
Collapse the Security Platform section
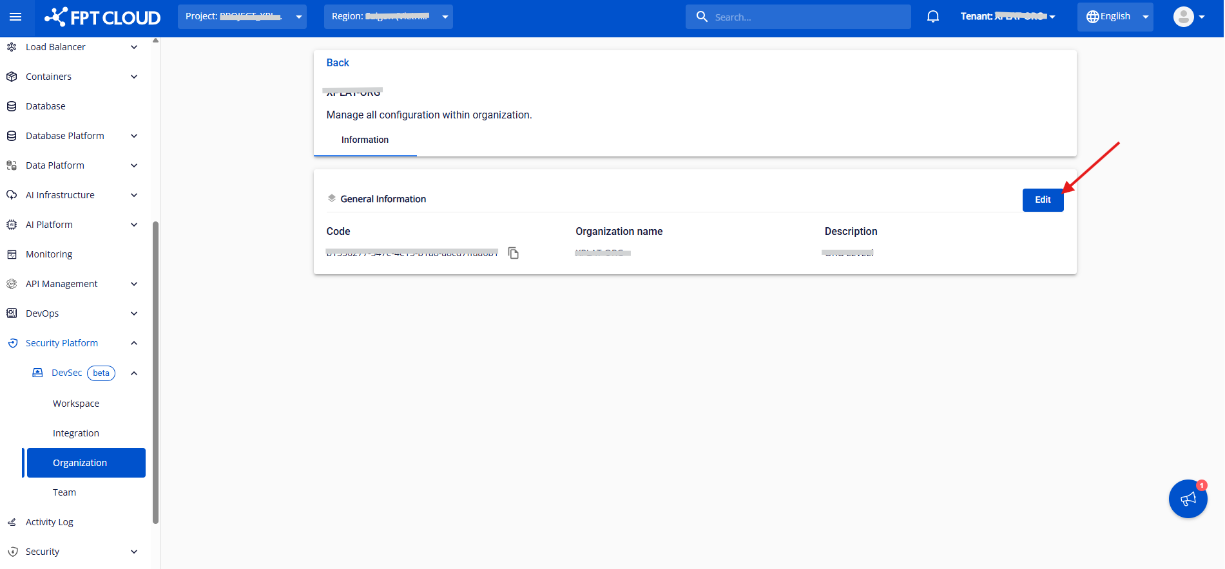[134, 343]
